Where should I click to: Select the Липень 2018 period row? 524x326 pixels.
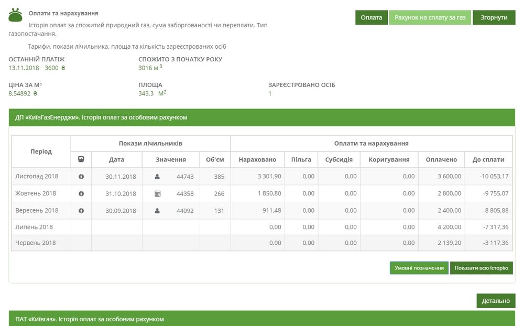coord(35,227)
